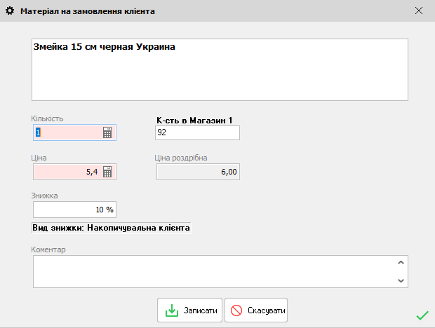Screen dimensions: 435x328
Task: Click the green checkmark in the bottom corner
Action: click(x=422, y=316)
